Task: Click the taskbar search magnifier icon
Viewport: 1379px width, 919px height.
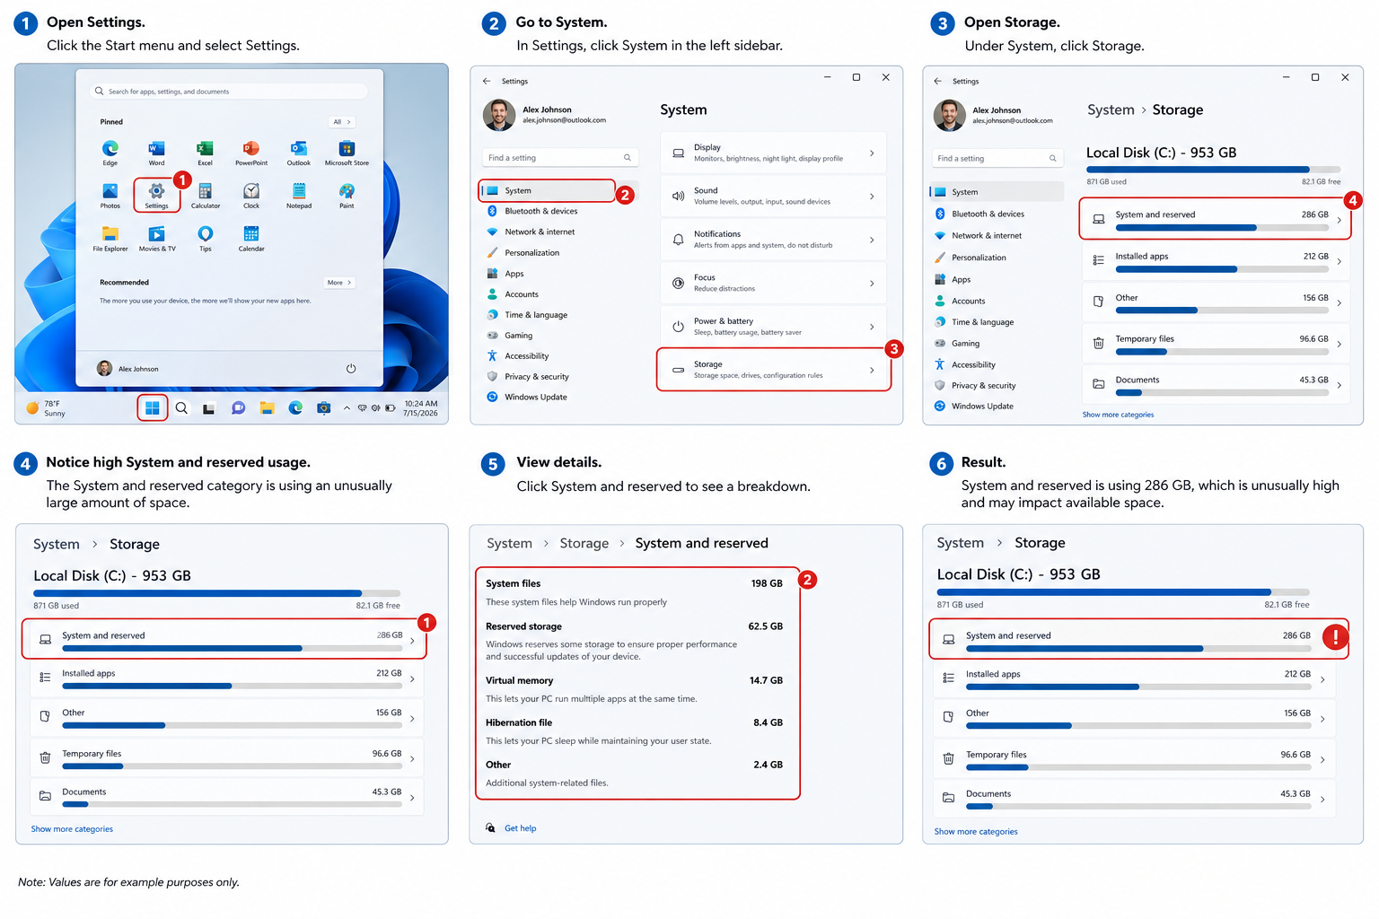Action: tap(181, 408)
